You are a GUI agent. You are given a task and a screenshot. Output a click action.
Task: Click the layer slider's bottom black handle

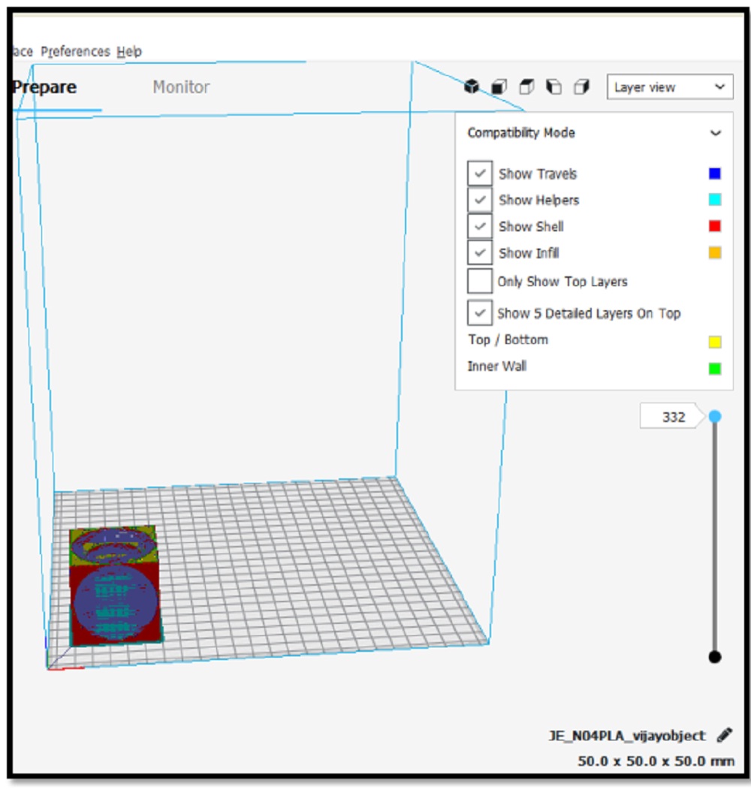[x=715, y=657]
